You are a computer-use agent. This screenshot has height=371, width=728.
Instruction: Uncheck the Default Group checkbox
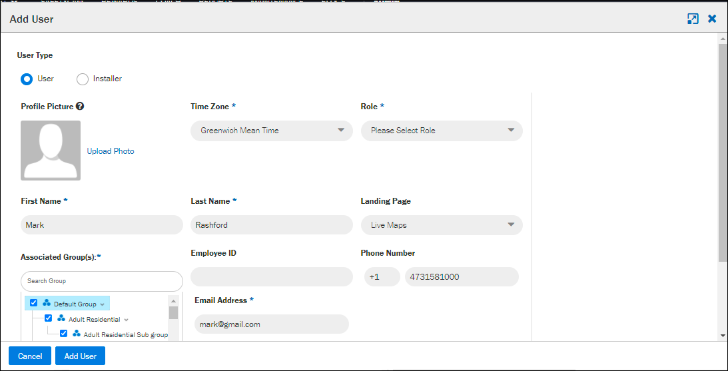pos(33,303)
